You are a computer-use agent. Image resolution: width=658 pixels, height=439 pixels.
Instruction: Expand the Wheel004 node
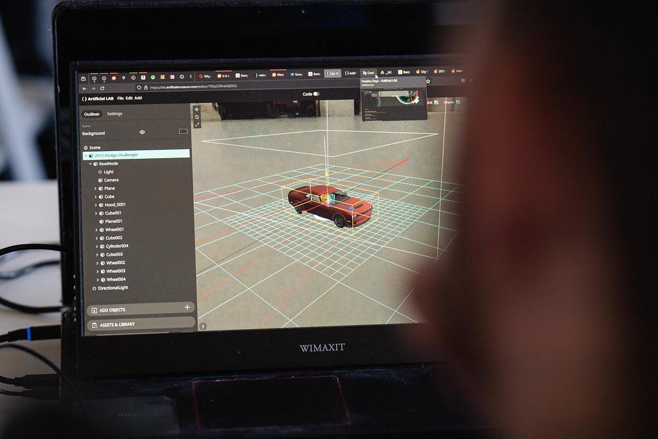tap(98, 280)
